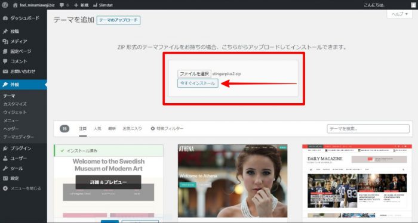This screenshot has height=223, width=418.
Task: Click ファイルを選択 choose file button
Action: coord(194,74)
